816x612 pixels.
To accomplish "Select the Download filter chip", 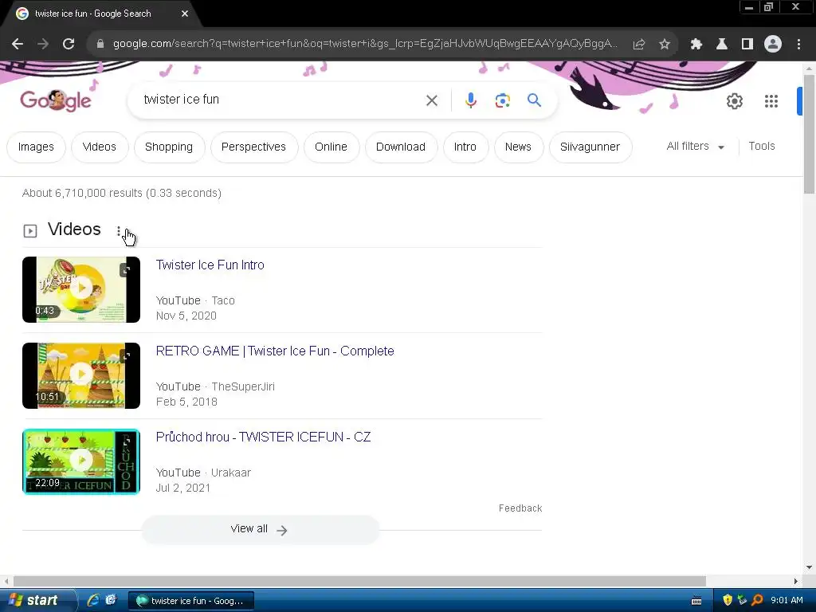I will [x=401, y=147].
